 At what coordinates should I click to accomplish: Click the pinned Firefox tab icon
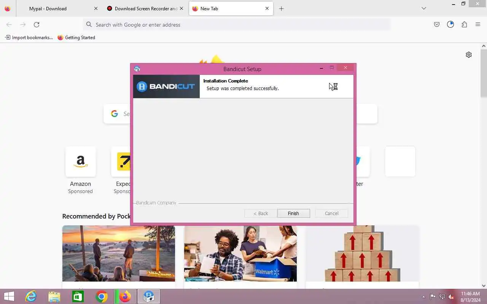pyautogui.click(x=7, y=8)
